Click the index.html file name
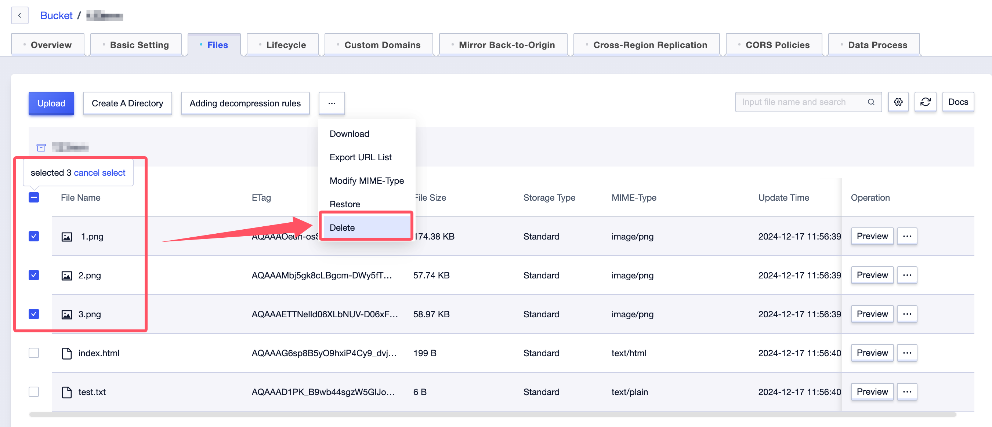The image size is (992, 427). pos(99,353)
